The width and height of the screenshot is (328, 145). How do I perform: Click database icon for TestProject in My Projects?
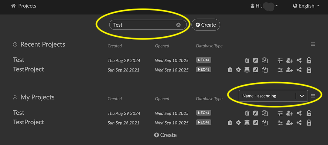click(247, 123)
